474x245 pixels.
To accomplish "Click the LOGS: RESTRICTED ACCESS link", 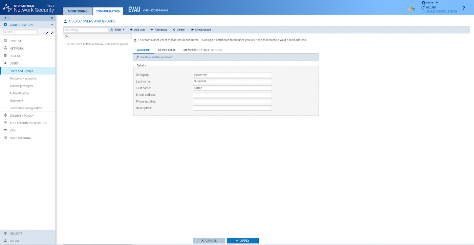I will [x=441, y=11].
